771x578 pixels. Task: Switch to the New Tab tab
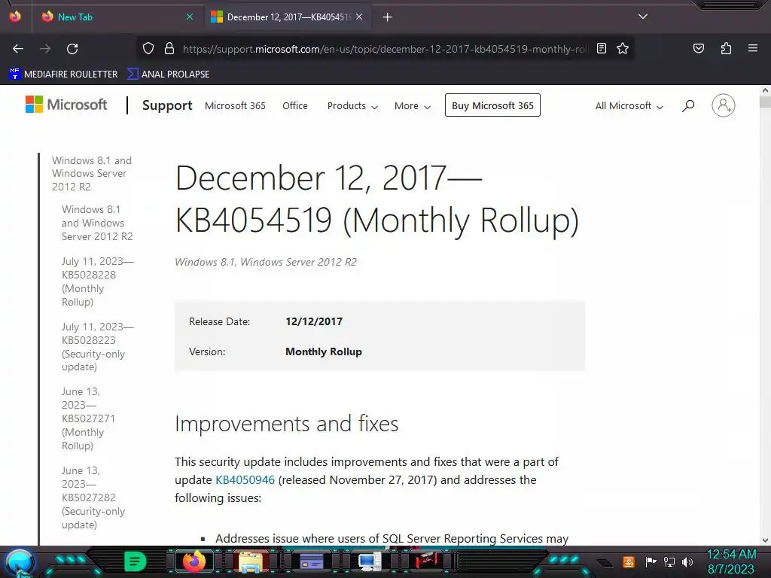[117, 17]
